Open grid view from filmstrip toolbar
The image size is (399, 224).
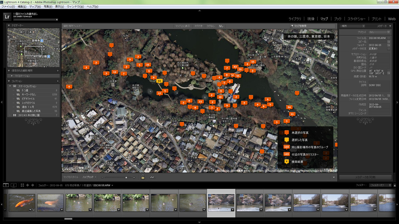pos(22,185)
